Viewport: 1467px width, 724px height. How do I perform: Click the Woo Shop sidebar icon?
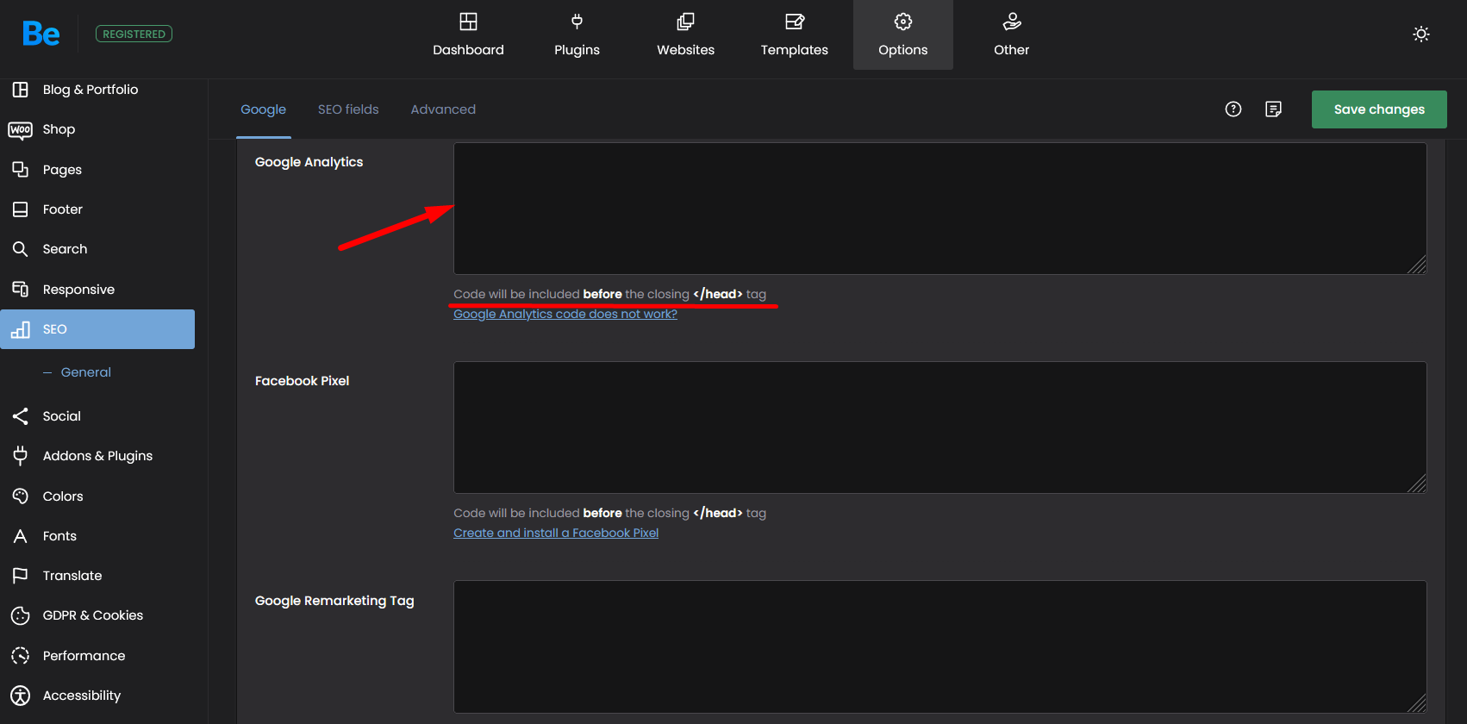[x=21, y=129]
